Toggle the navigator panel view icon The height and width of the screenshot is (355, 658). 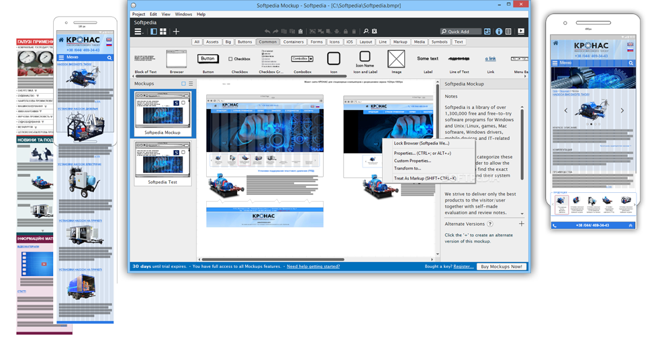pyautogui.click(x=154, y=31)
